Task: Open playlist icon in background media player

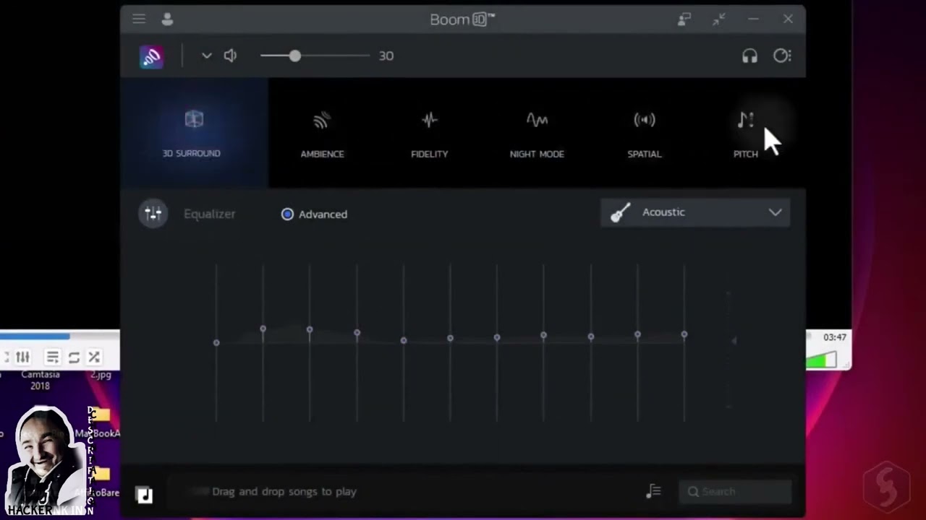Action: (x=52, y=357)
